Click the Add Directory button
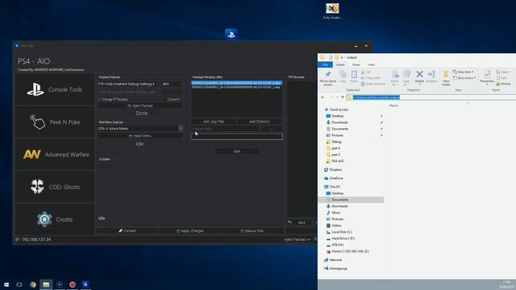 [260, 122]
